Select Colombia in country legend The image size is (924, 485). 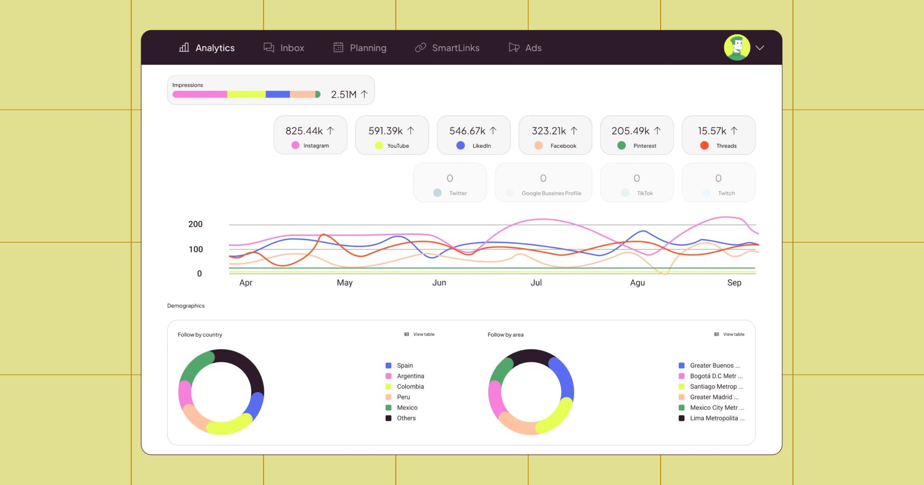coord(405,386)
